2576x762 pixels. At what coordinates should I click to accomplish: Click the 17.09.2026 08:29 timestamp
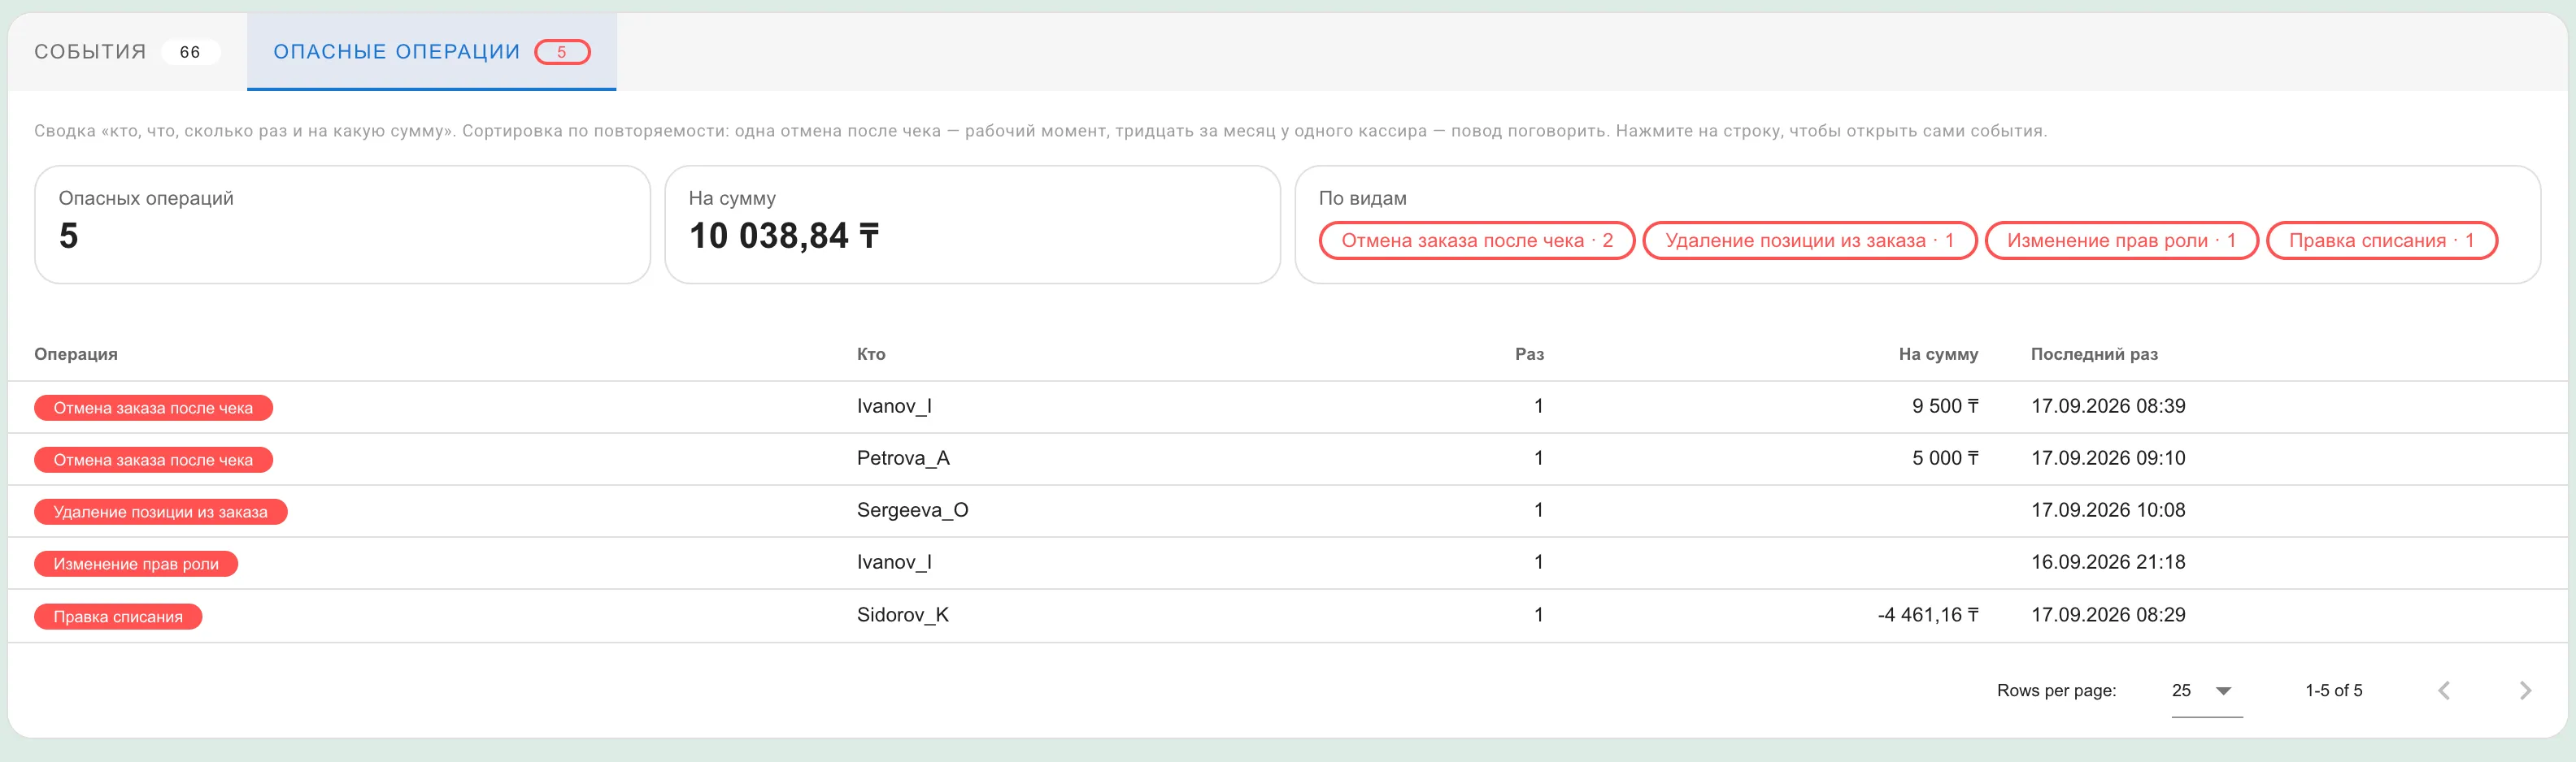click(x=2108, y=615)
